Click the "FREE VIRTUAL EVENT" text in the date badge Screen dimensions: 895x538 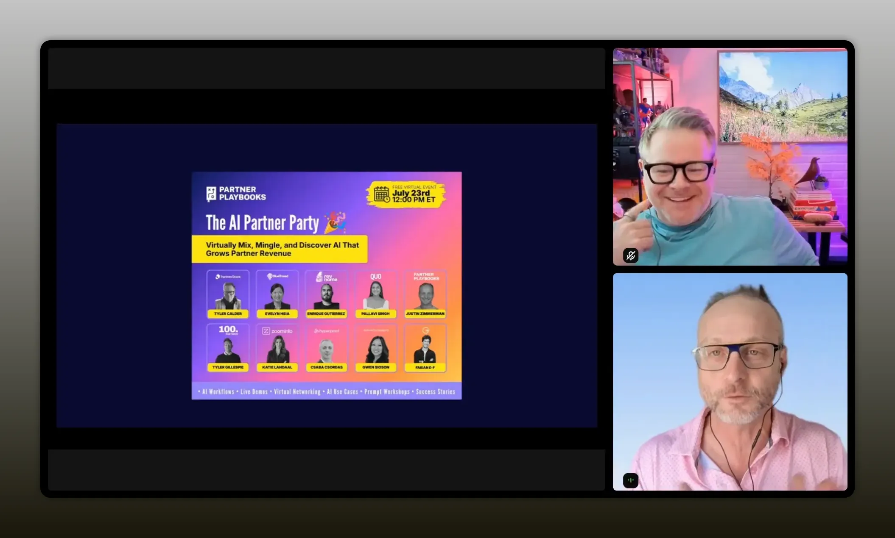click(414, 187)
